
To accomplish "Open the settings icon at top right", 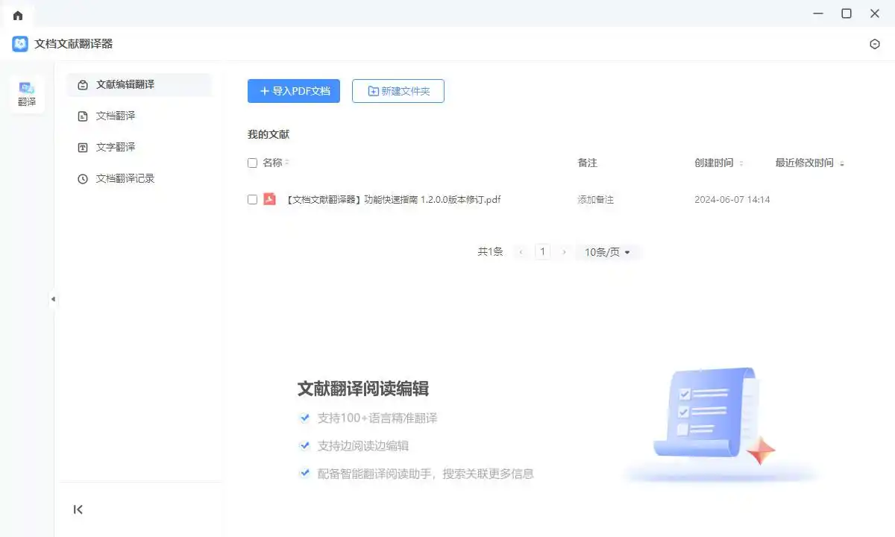I will click(874, 44).
